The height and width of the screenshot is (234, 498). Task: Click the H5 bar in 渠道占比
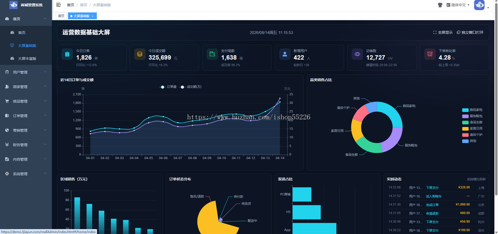point(307,212)
